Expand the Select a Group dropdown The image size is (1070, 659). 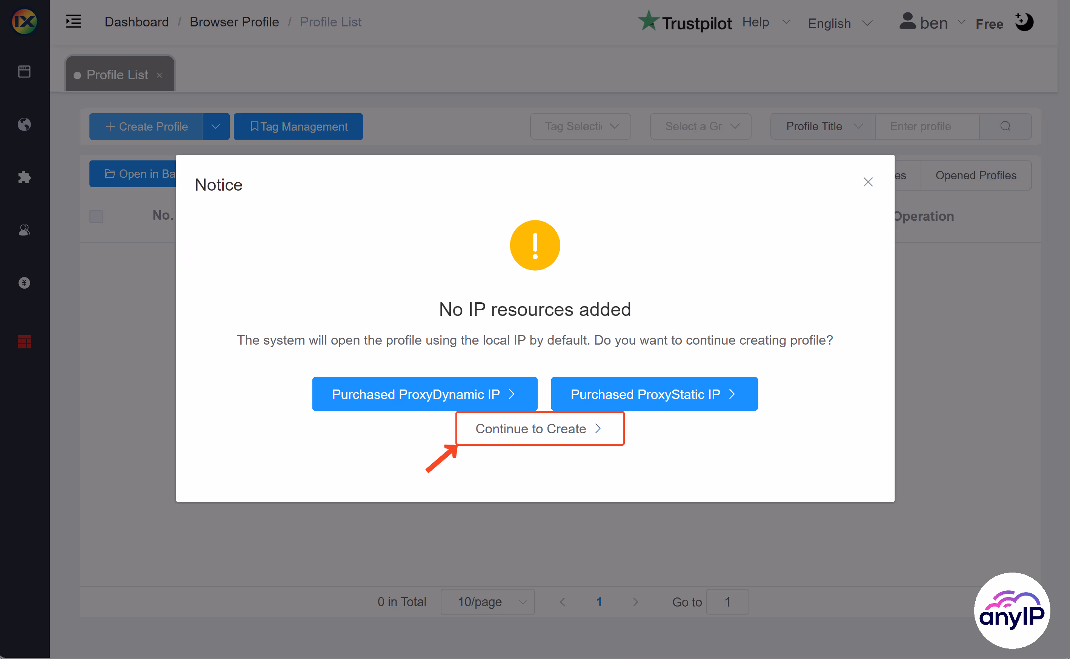700,126
